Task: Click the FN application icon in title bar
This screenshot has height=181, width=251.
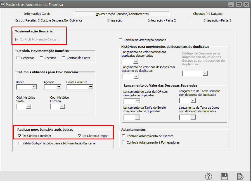Action: coord(3,4)
